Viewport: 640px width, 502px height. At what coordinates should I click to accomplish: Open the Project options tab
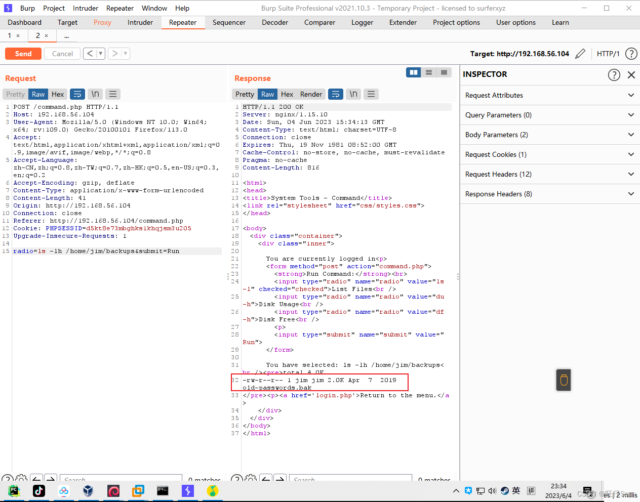pos(456,22)
